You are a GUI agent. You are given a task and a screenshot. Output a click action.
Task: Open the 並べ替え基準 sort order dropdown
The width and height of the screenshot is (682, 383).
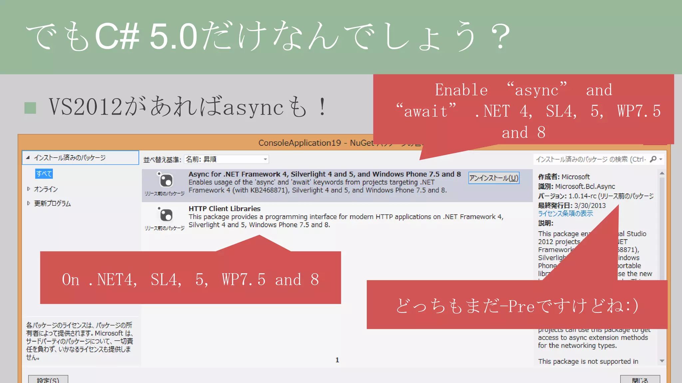coord(226,159)
